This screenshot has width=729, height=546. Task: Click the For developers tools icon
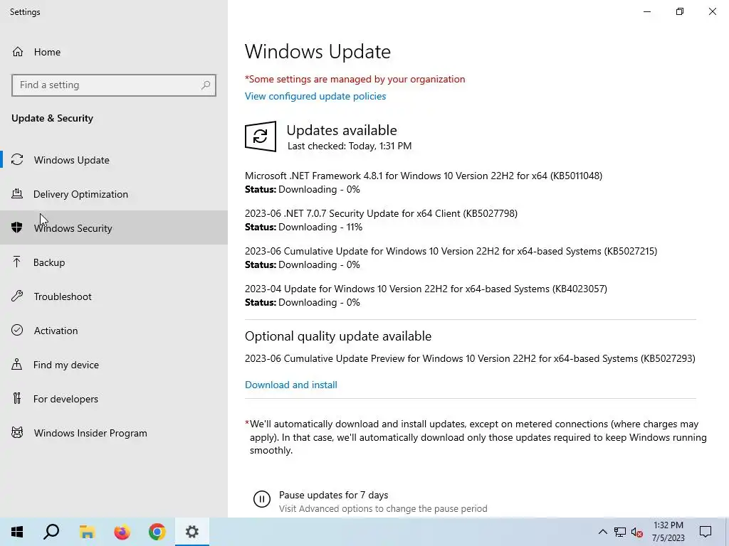pyautogui.click(x=17, y=398)
